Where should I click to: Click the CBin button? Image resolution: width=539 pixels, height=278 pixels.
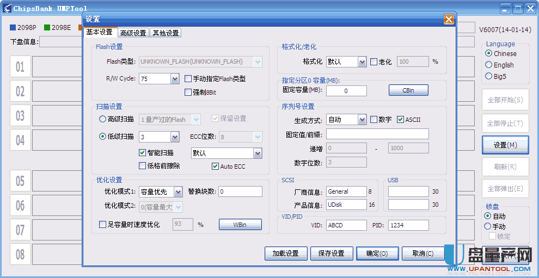click(x=408, y=90)
